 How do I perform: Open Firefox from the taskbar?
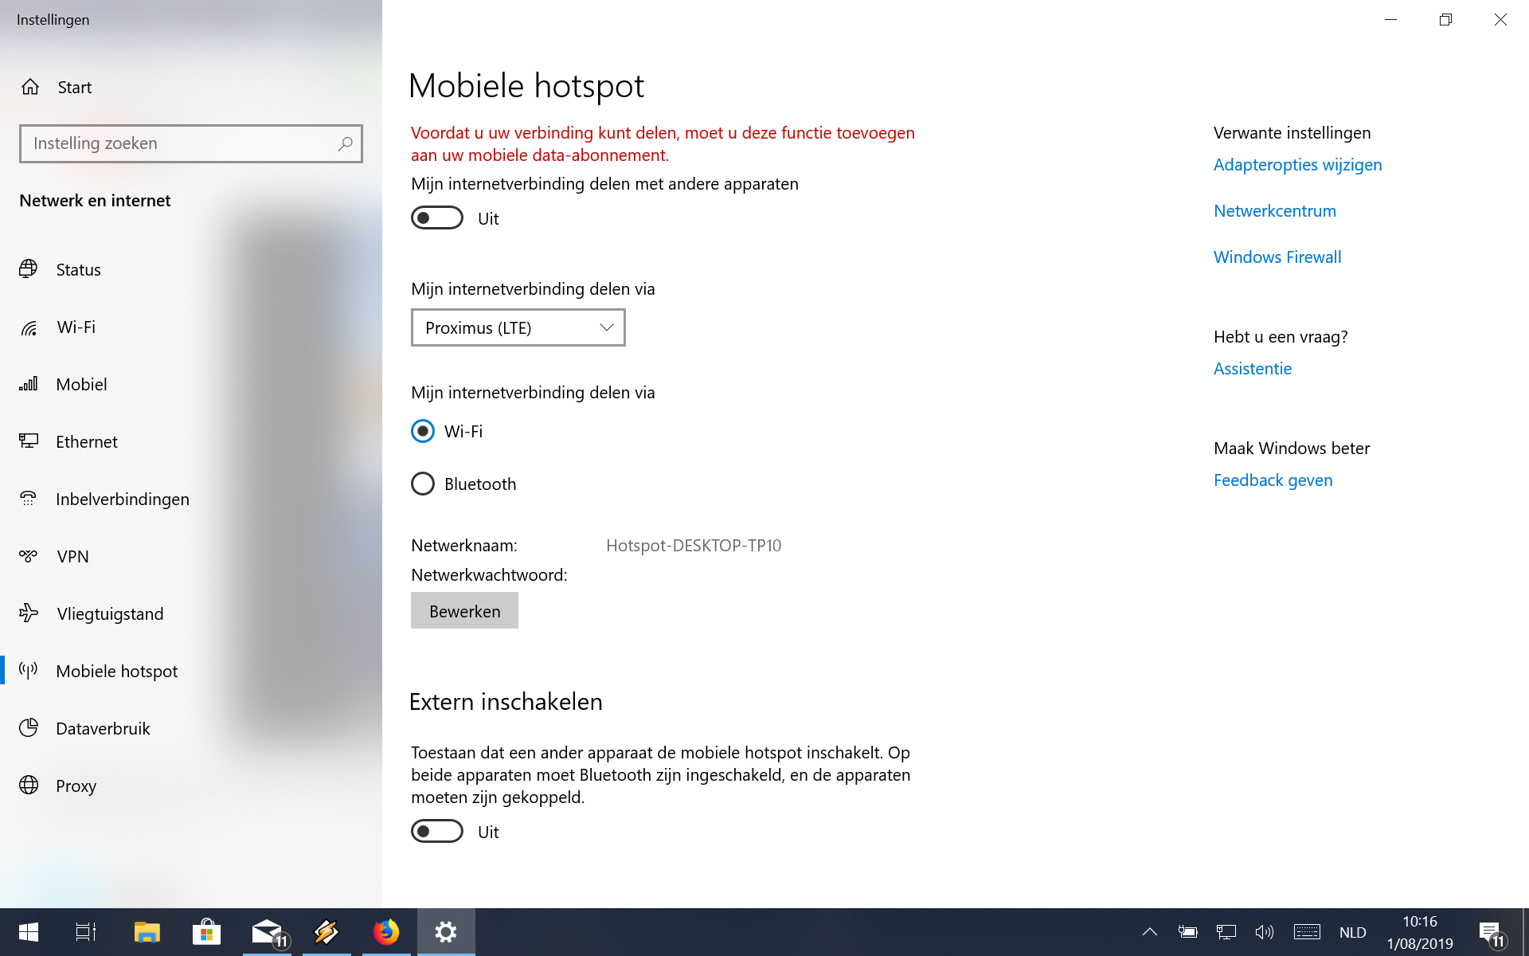[386, 931]
